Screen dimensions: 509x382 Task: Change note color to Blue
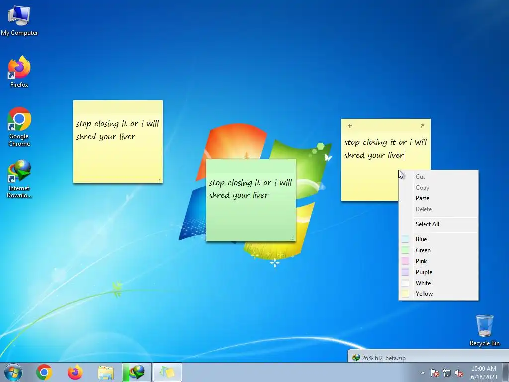[x=438, y=239]
